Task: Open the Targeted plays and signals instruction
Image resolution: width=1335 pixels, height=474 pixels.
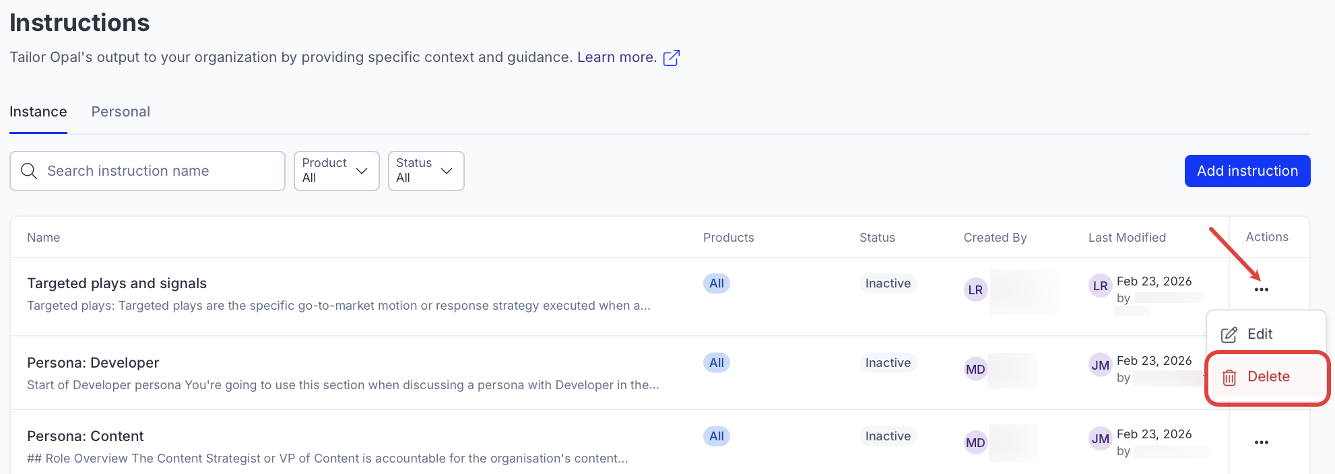Action: [117, 283]
